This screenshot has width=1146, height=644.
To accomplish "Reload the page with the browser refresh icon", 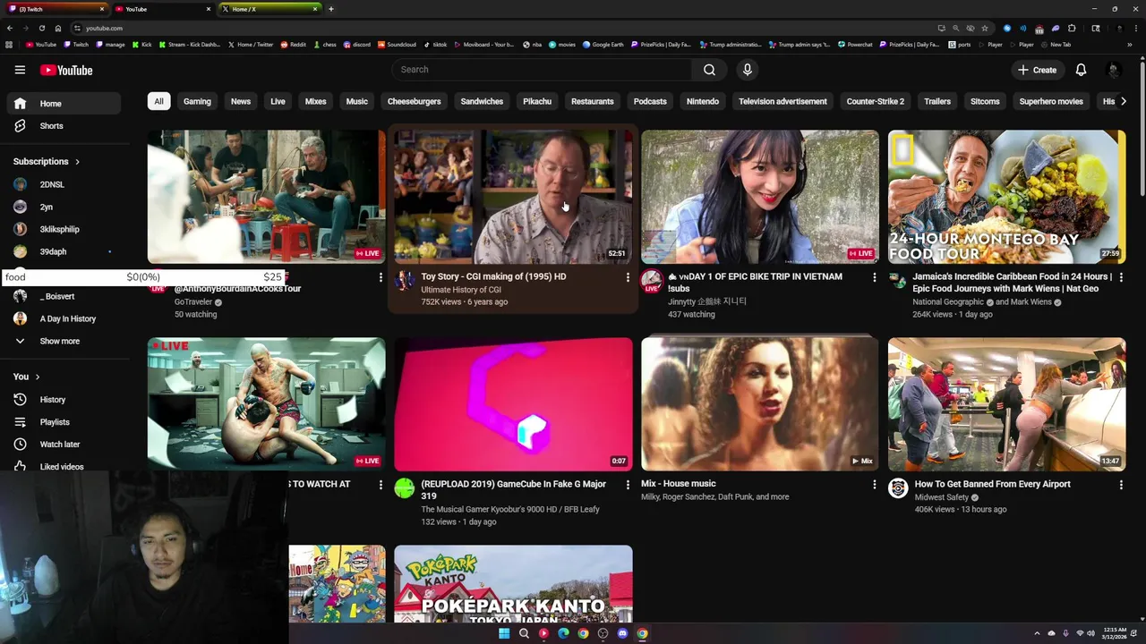I will [41, 28].
